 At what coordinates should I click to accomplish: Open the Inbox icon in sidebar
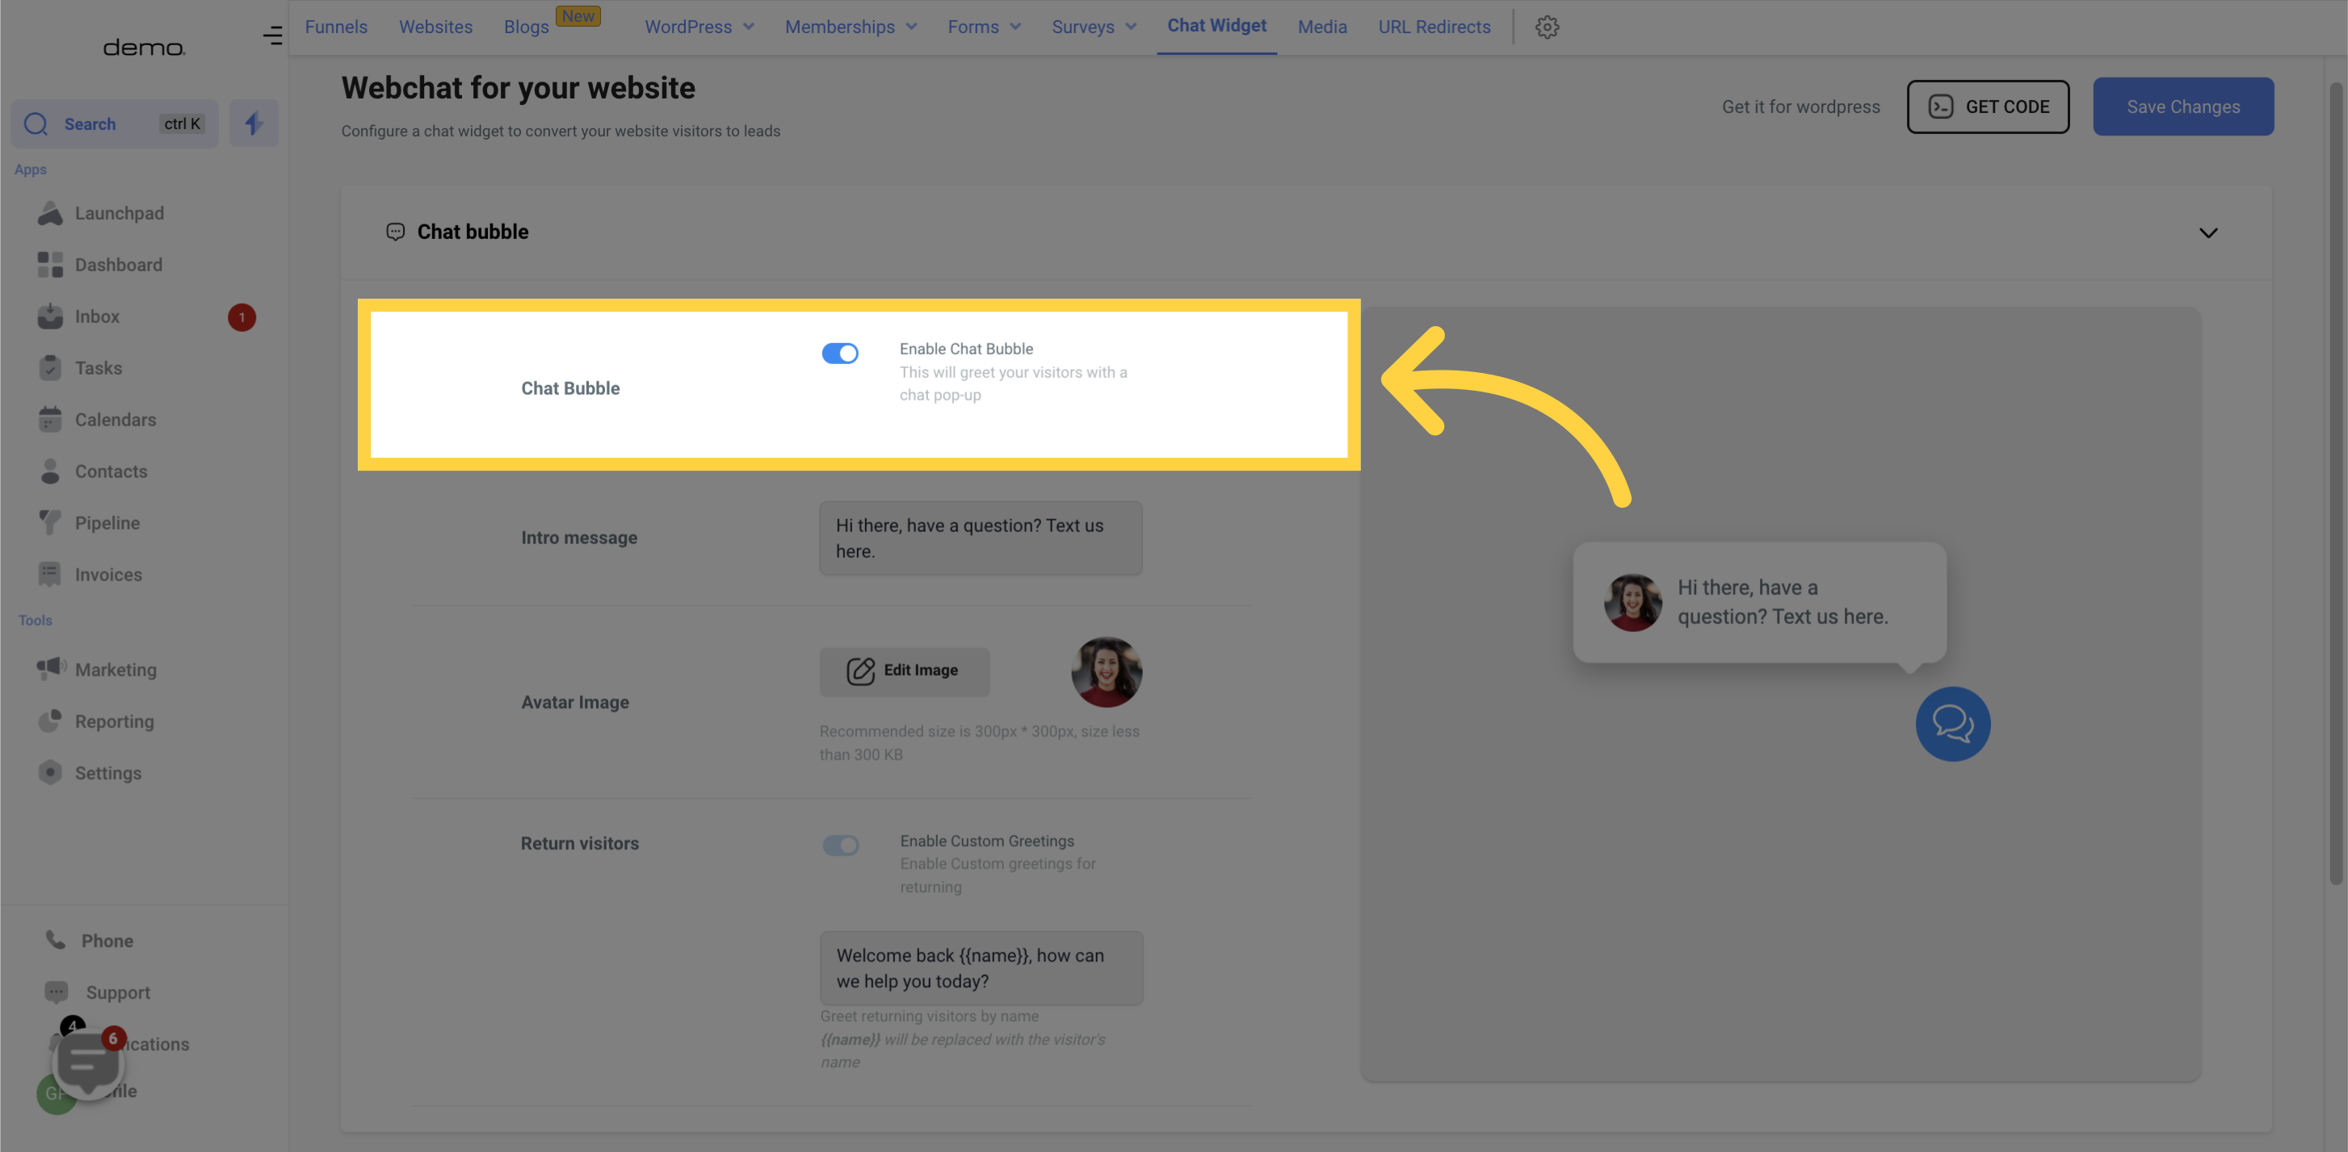coord(50,317)
